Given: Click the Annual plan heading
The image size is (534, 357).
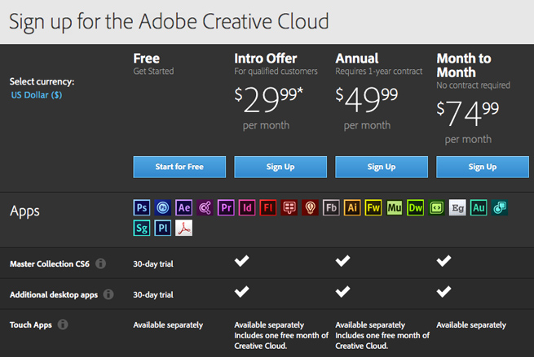Looking at the screenshot, I should pyautogui.click(x=357, y=59).
